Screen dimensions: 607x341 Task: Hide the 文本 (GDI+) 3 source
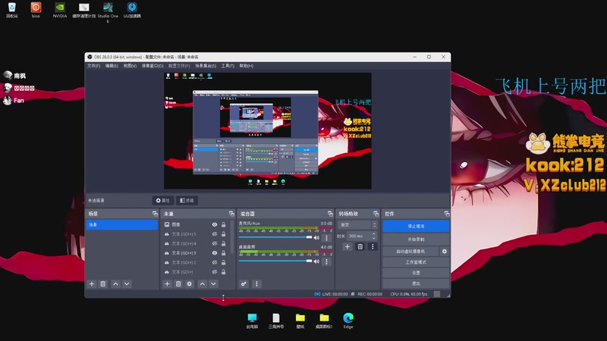click(215, 253)
